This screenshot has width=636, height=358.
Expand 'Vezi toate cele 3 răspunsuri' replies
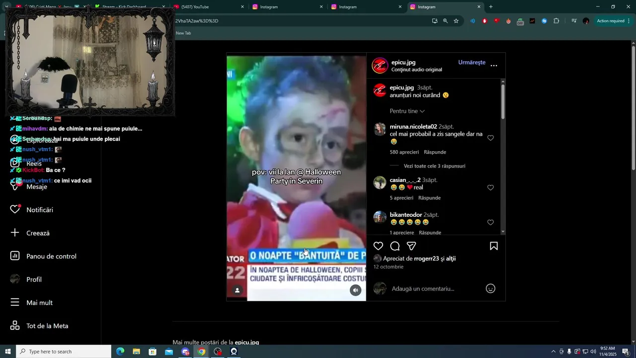pos(434,166)
